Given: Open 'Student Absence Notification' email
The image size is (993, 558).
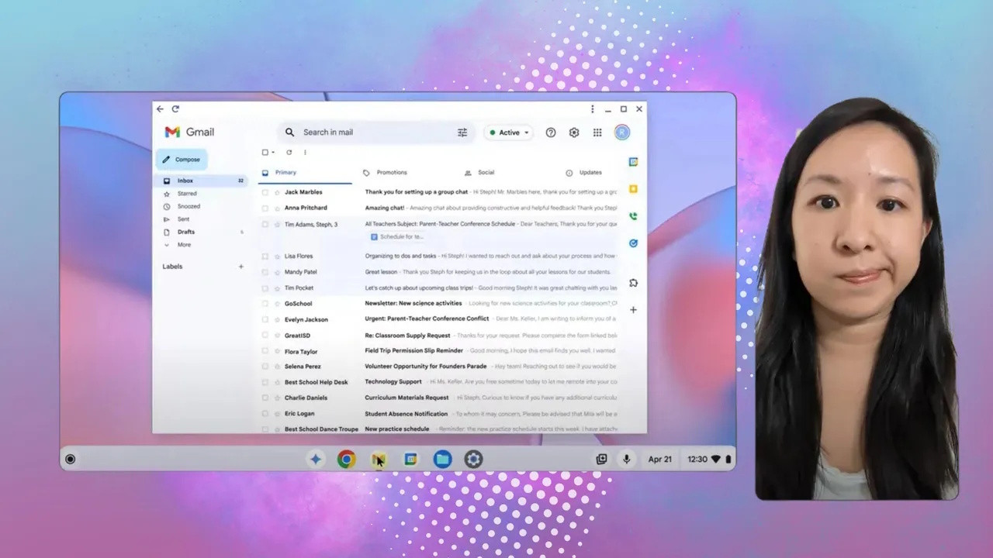Looking at the screenshot, I should (x=407, y=414).
